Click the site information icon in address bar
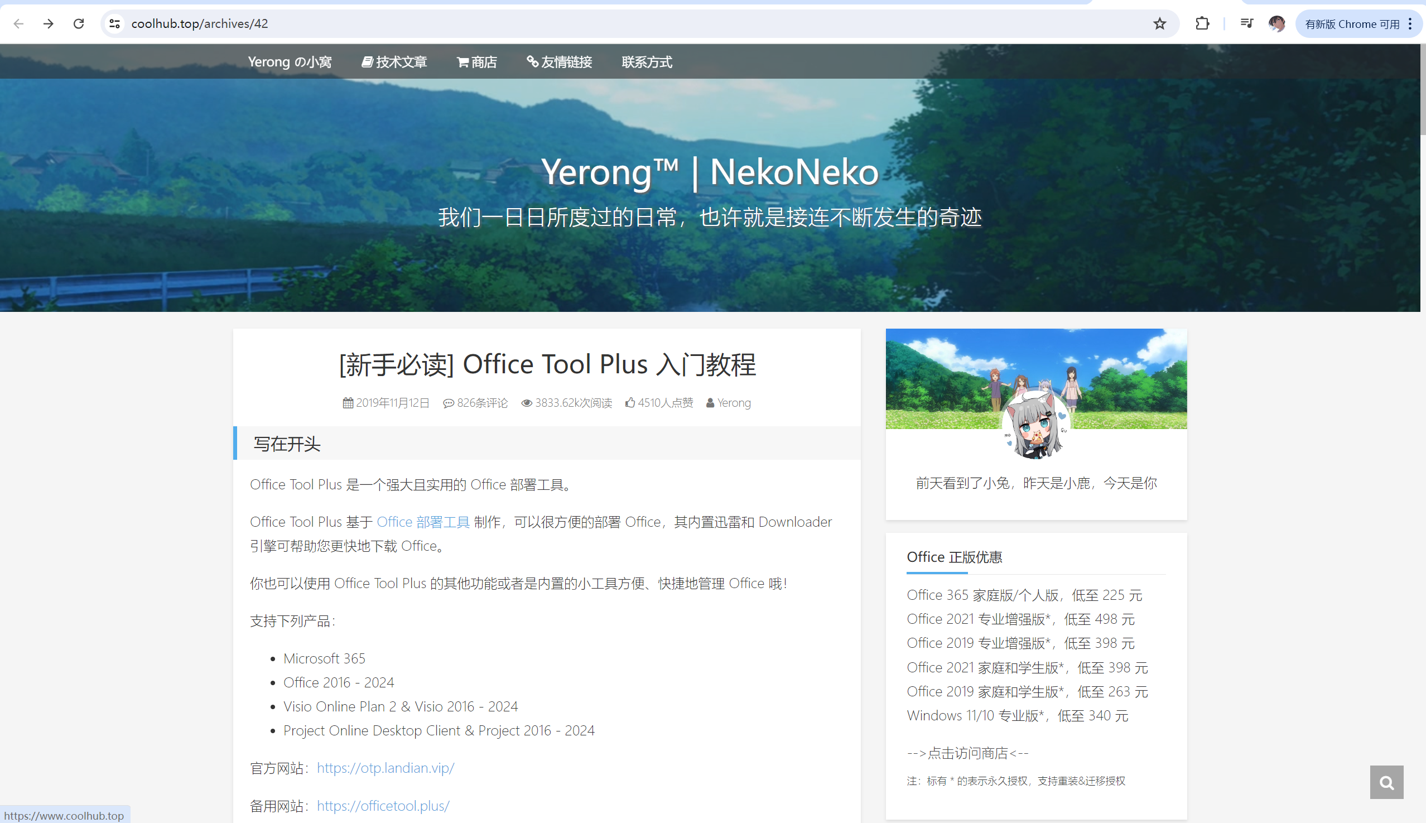 [x=114, y=24]
